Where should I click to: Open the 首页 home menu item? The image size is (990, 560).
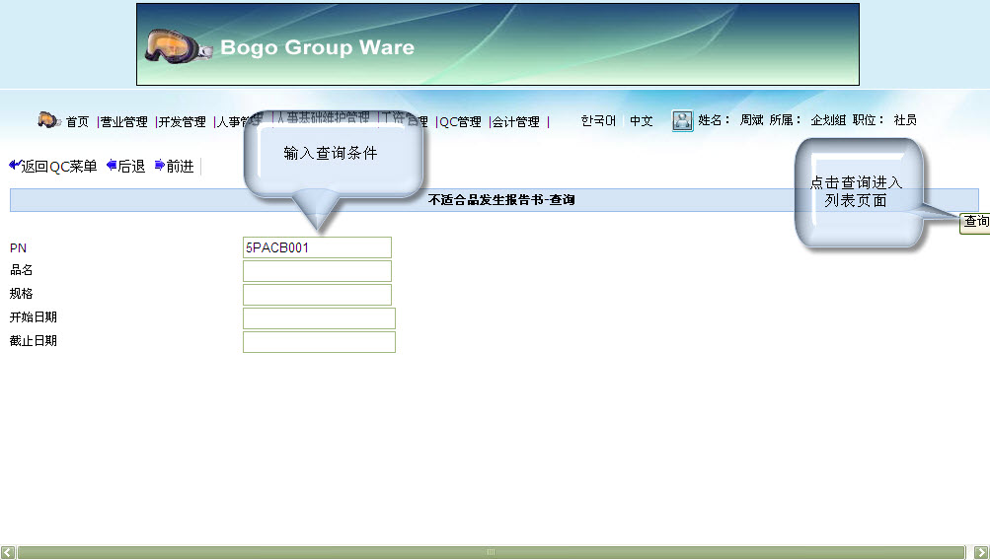(78, 121)
